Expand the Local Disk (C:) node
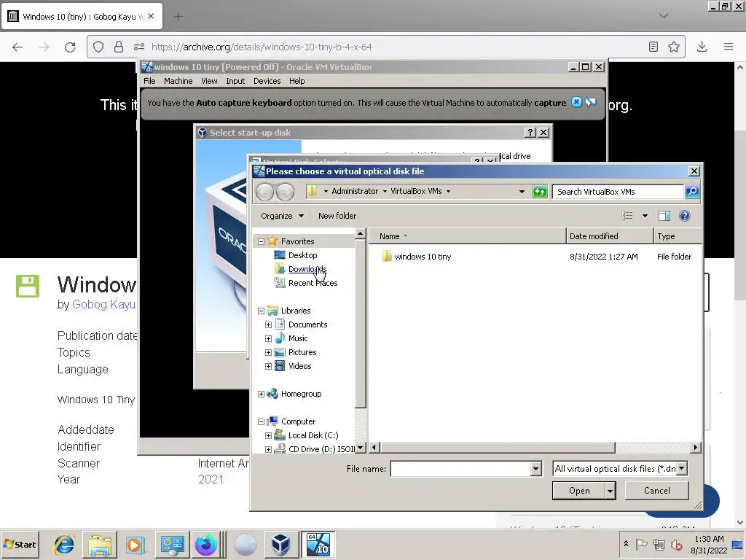The width and height of the screenshot is (746, 560). pyautogui.click(x=268, y=435)
